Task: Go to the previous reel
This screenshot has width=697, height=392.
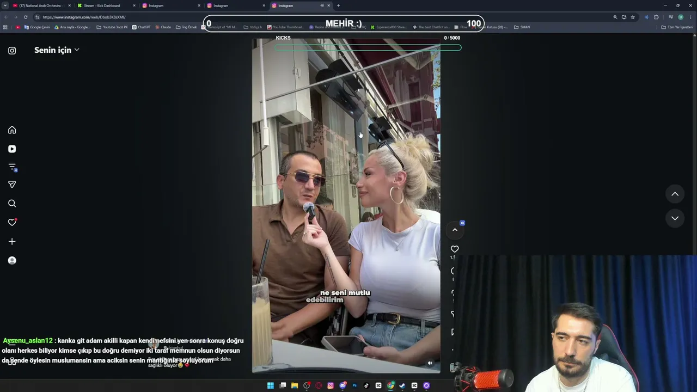Action: (x=675, y=194)
